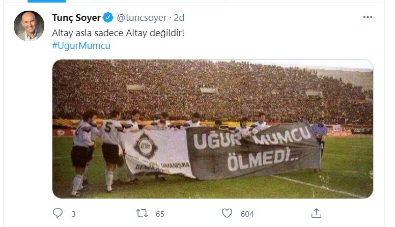395x227 pixels.
Task: Click the 2d timestamp
Action: point(179,18)
